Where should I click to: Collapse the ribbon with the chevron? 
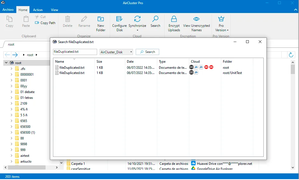tap(296, 10)
